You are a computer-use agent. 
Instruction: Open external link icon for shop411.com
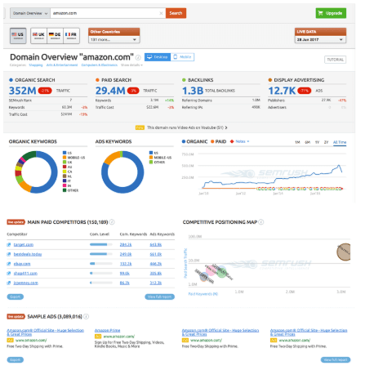click(9, 273)
